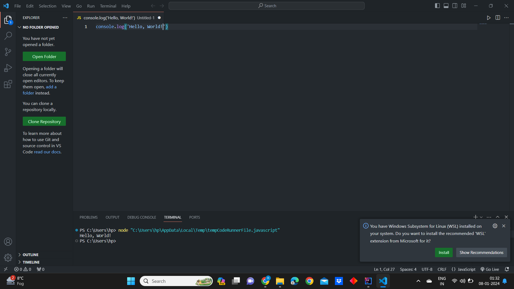Toggle the secondary side bar

click(455, 5)
